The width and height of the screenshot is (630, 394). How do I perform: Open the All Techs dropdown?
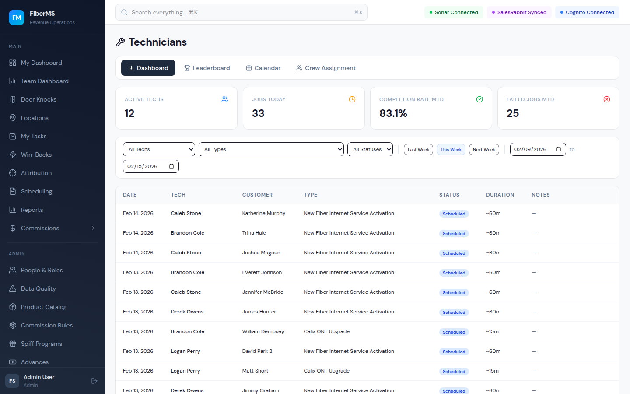click(159, 149)
